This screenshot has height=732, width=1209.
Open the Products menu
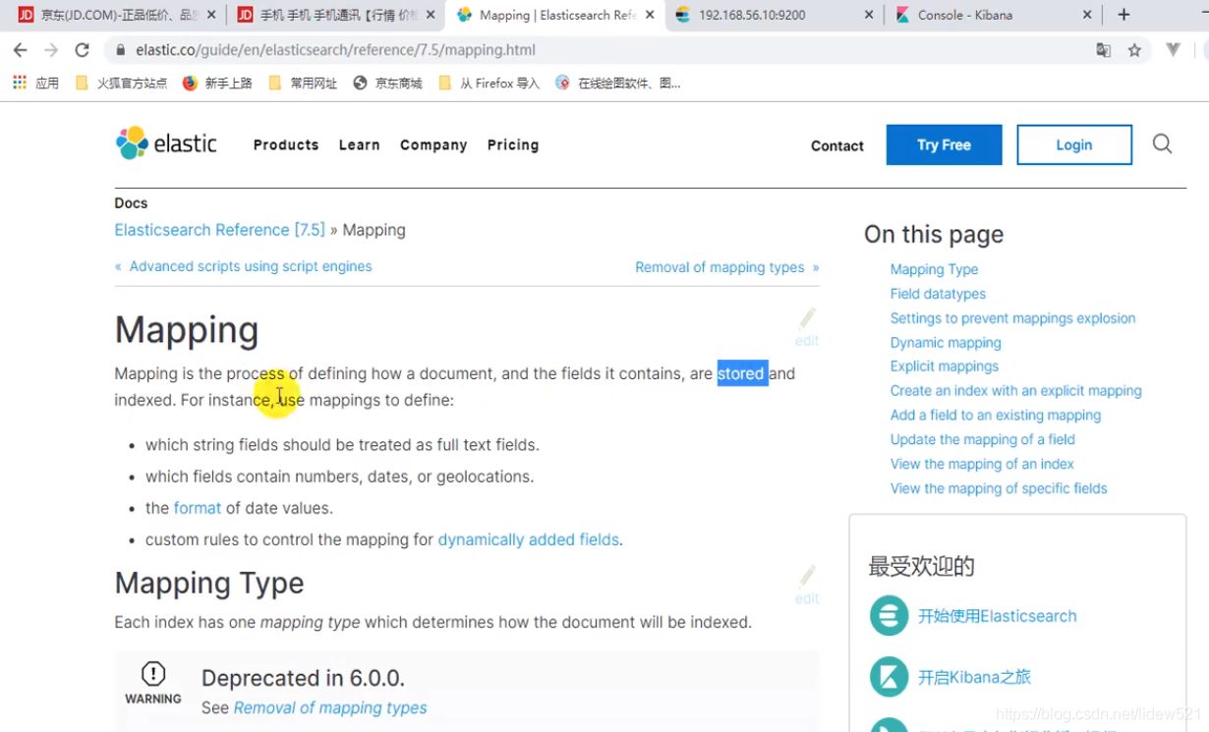click(286, 144)
